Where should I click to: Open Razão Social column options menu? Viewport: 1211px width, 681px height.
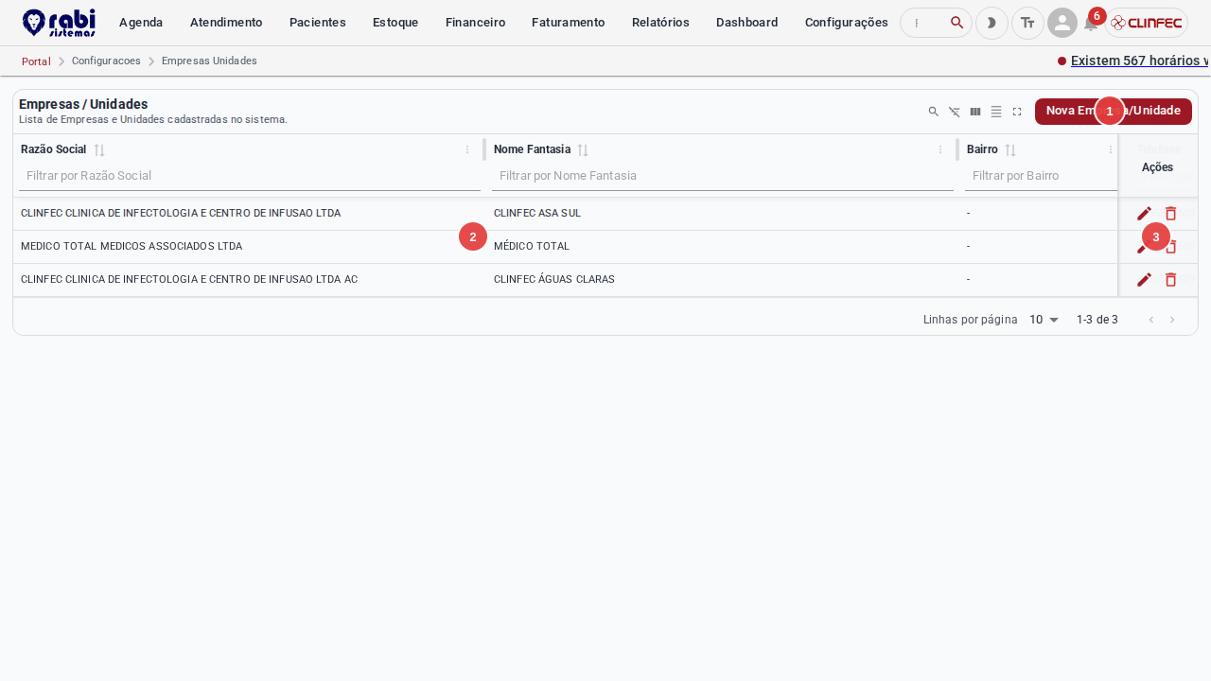click(x=467, y=149)
